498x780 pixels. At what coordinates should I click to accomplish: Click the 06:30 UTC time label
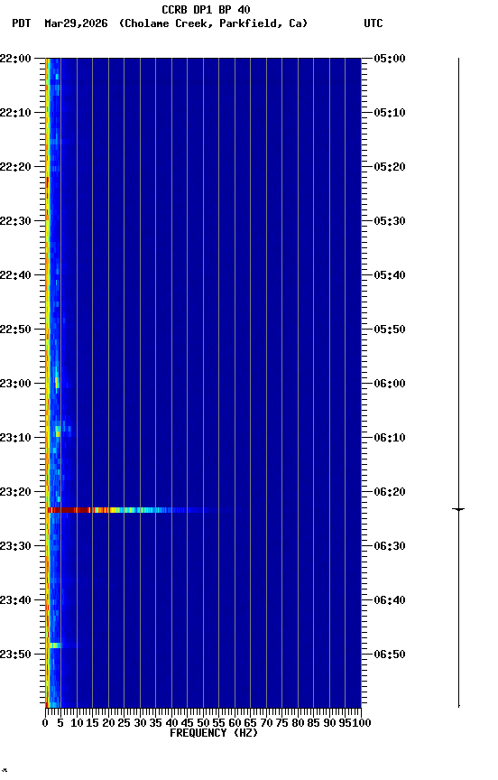coord(390,546)
